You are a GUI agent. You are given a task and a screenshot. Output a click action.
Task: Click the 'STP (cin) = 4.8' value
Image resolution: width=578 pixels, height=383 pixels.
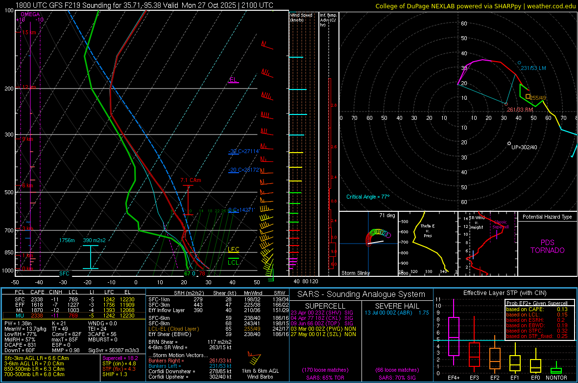point(119,363)
